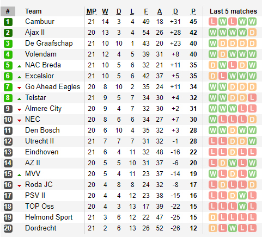Open the De Graafschap team link
262x237 pixels.
[x=49, y=43]
